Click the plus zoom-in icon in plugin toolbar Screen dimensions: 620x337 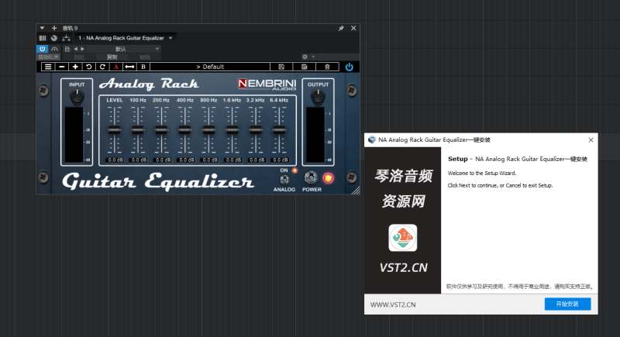point(75,67)
